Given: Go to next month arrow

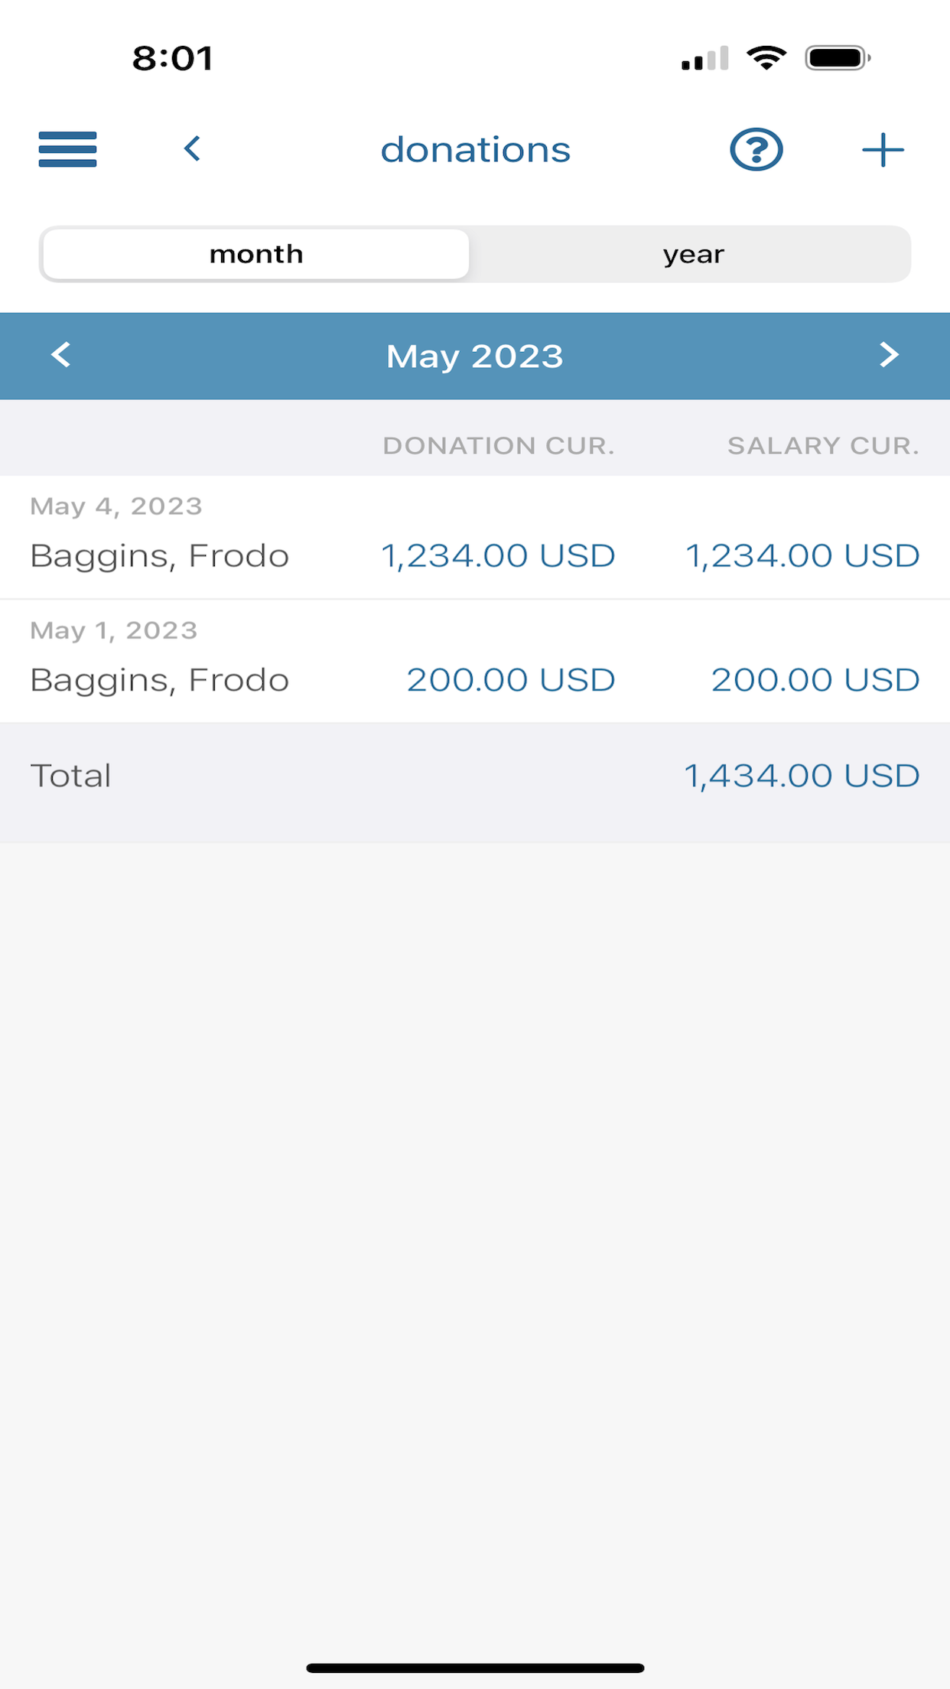Looking at the screenshot, I should [888, 355].
